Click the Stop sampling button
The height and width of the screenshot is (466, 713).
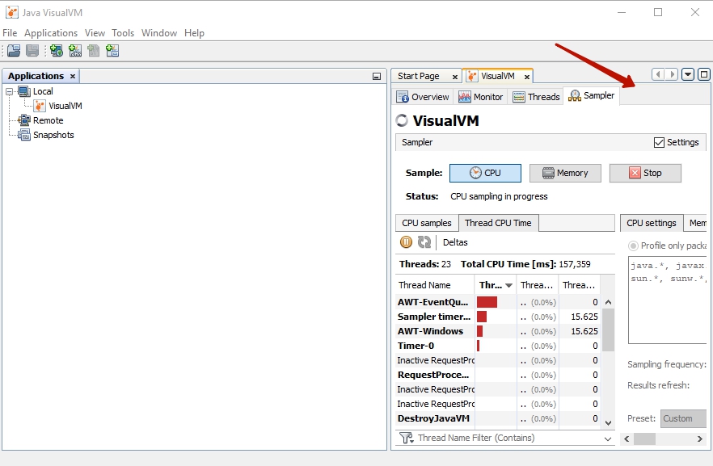[645, 172]
